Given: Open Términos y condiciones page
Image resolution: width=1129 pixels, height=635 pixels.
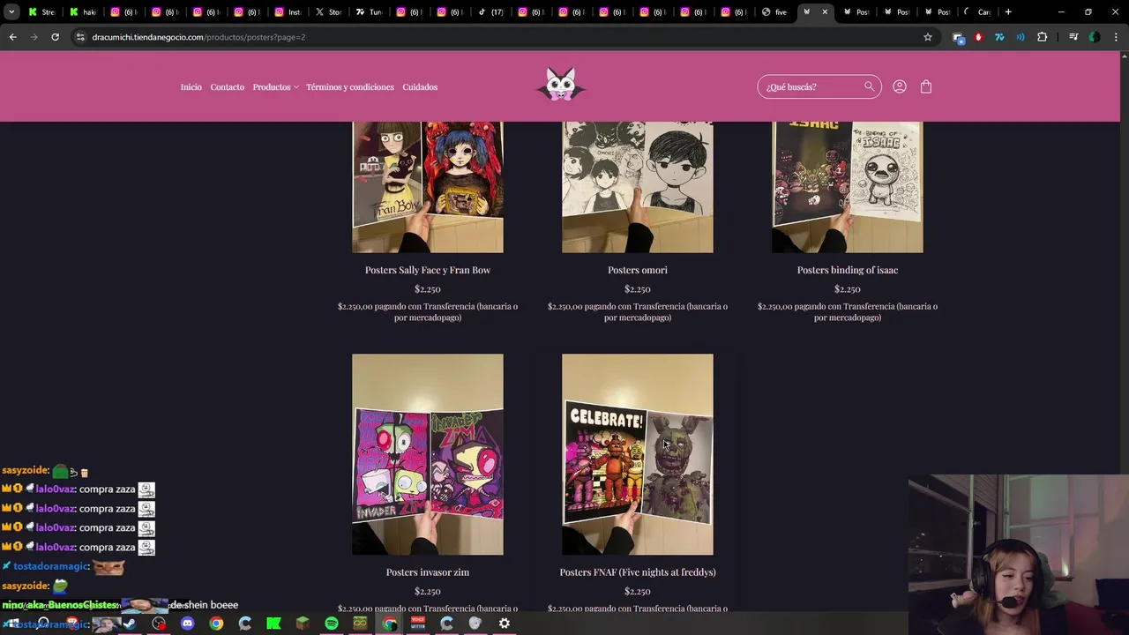Looking at the screenshot, I should click(350, 87).
